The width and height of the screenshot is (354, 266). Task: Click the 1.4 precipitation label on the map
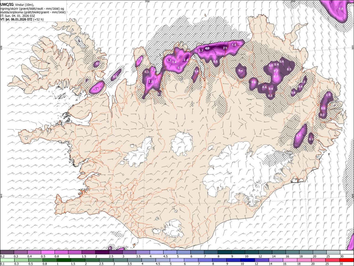click(x=174, y=62)
